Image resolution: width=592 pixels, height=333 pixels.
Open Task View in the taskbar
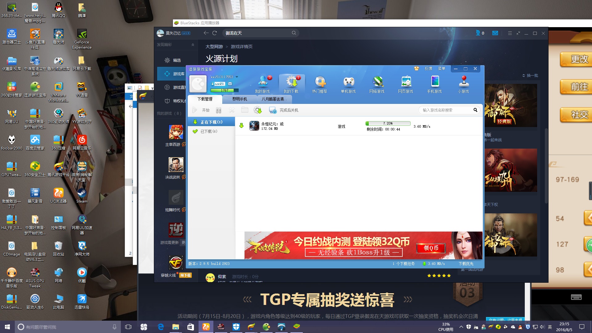pos(128,327)
